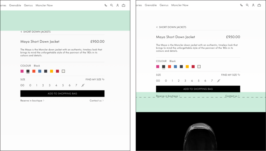
Task: Select the crossed-out unavailable size in left page
Action: tap(83, 85)
